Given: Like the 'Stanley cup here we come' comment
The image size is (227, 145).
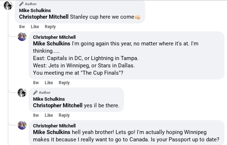Looking at the screenshot, I should tap(35, 27).
